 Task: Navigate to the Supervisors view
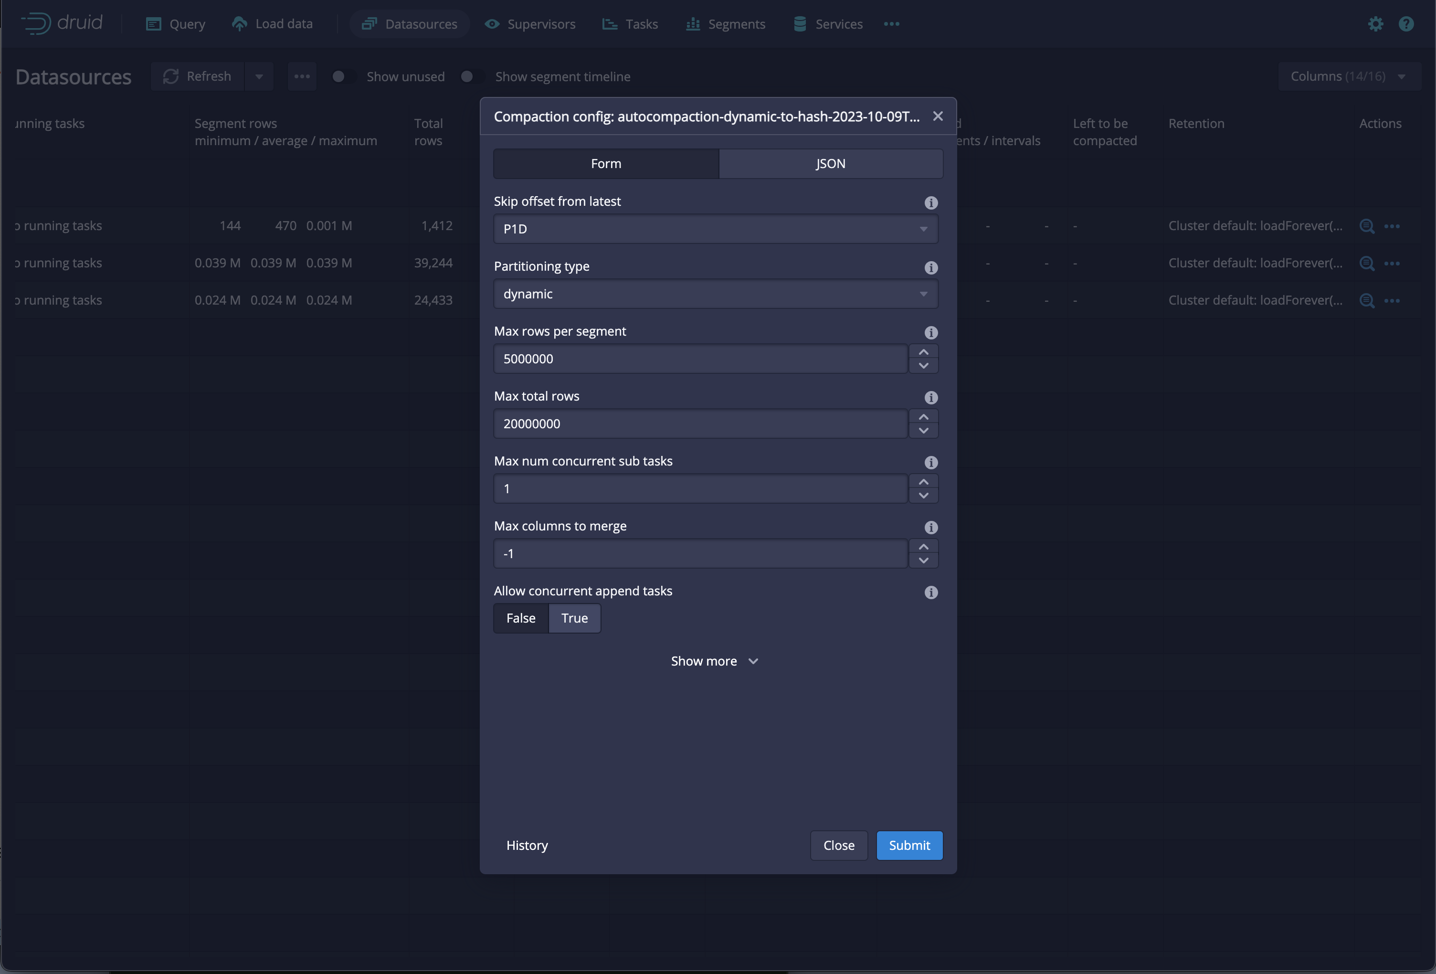(541, 23)
